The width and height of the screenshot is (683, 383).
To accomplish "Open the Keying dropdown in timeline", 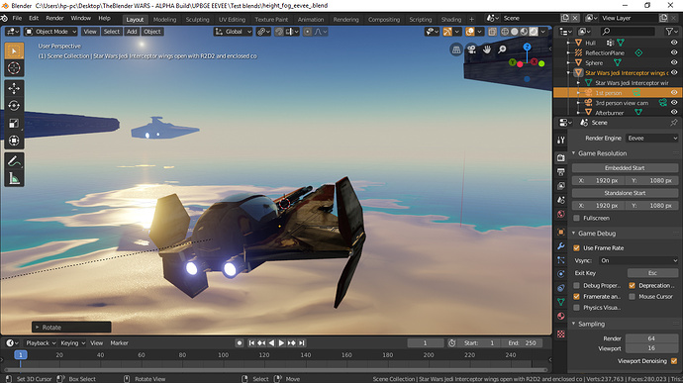I will [72, 342].
